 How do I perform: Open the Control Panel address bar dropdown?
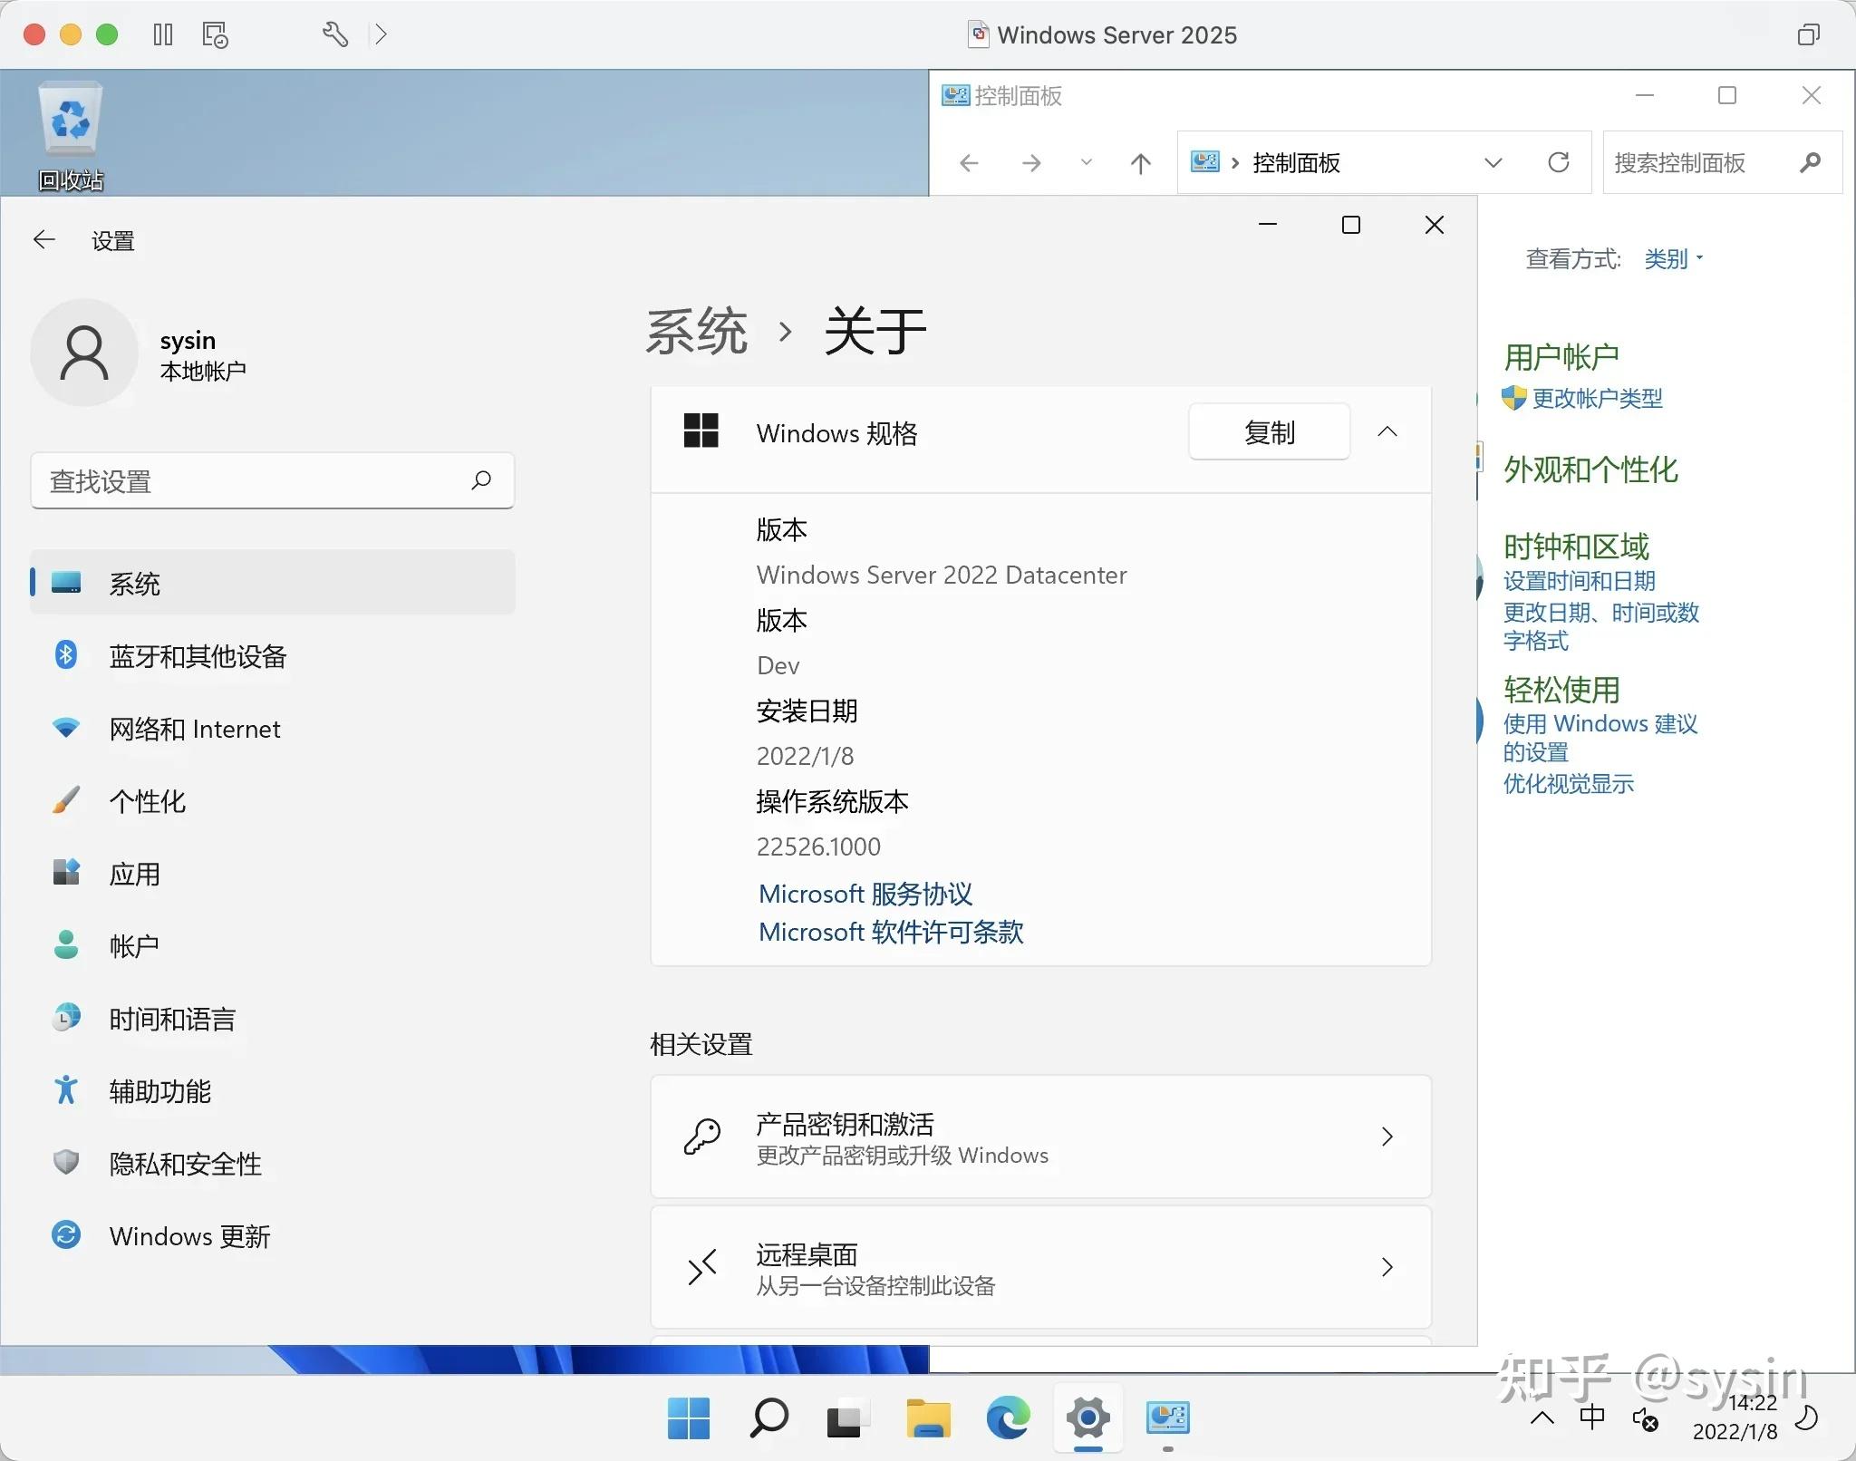(1493, 163)
